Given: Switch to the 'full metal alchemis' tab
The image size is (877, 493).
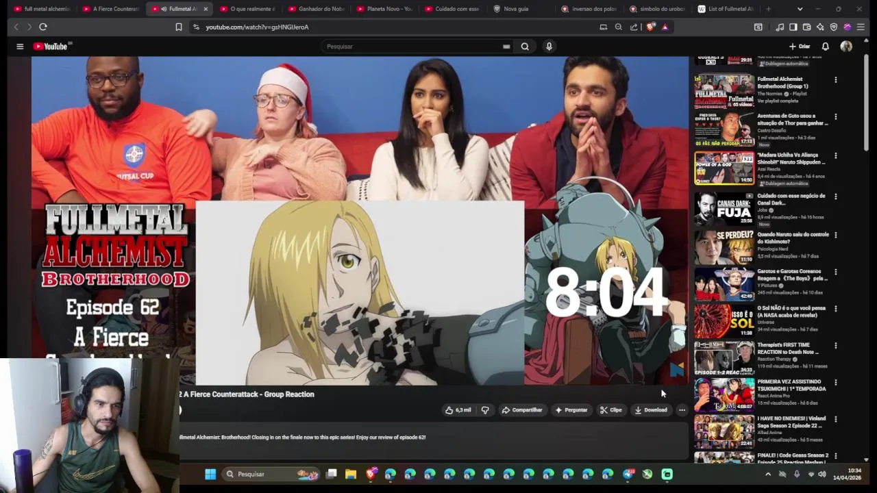Looking at the screenshot, I should tap(42, 9).
